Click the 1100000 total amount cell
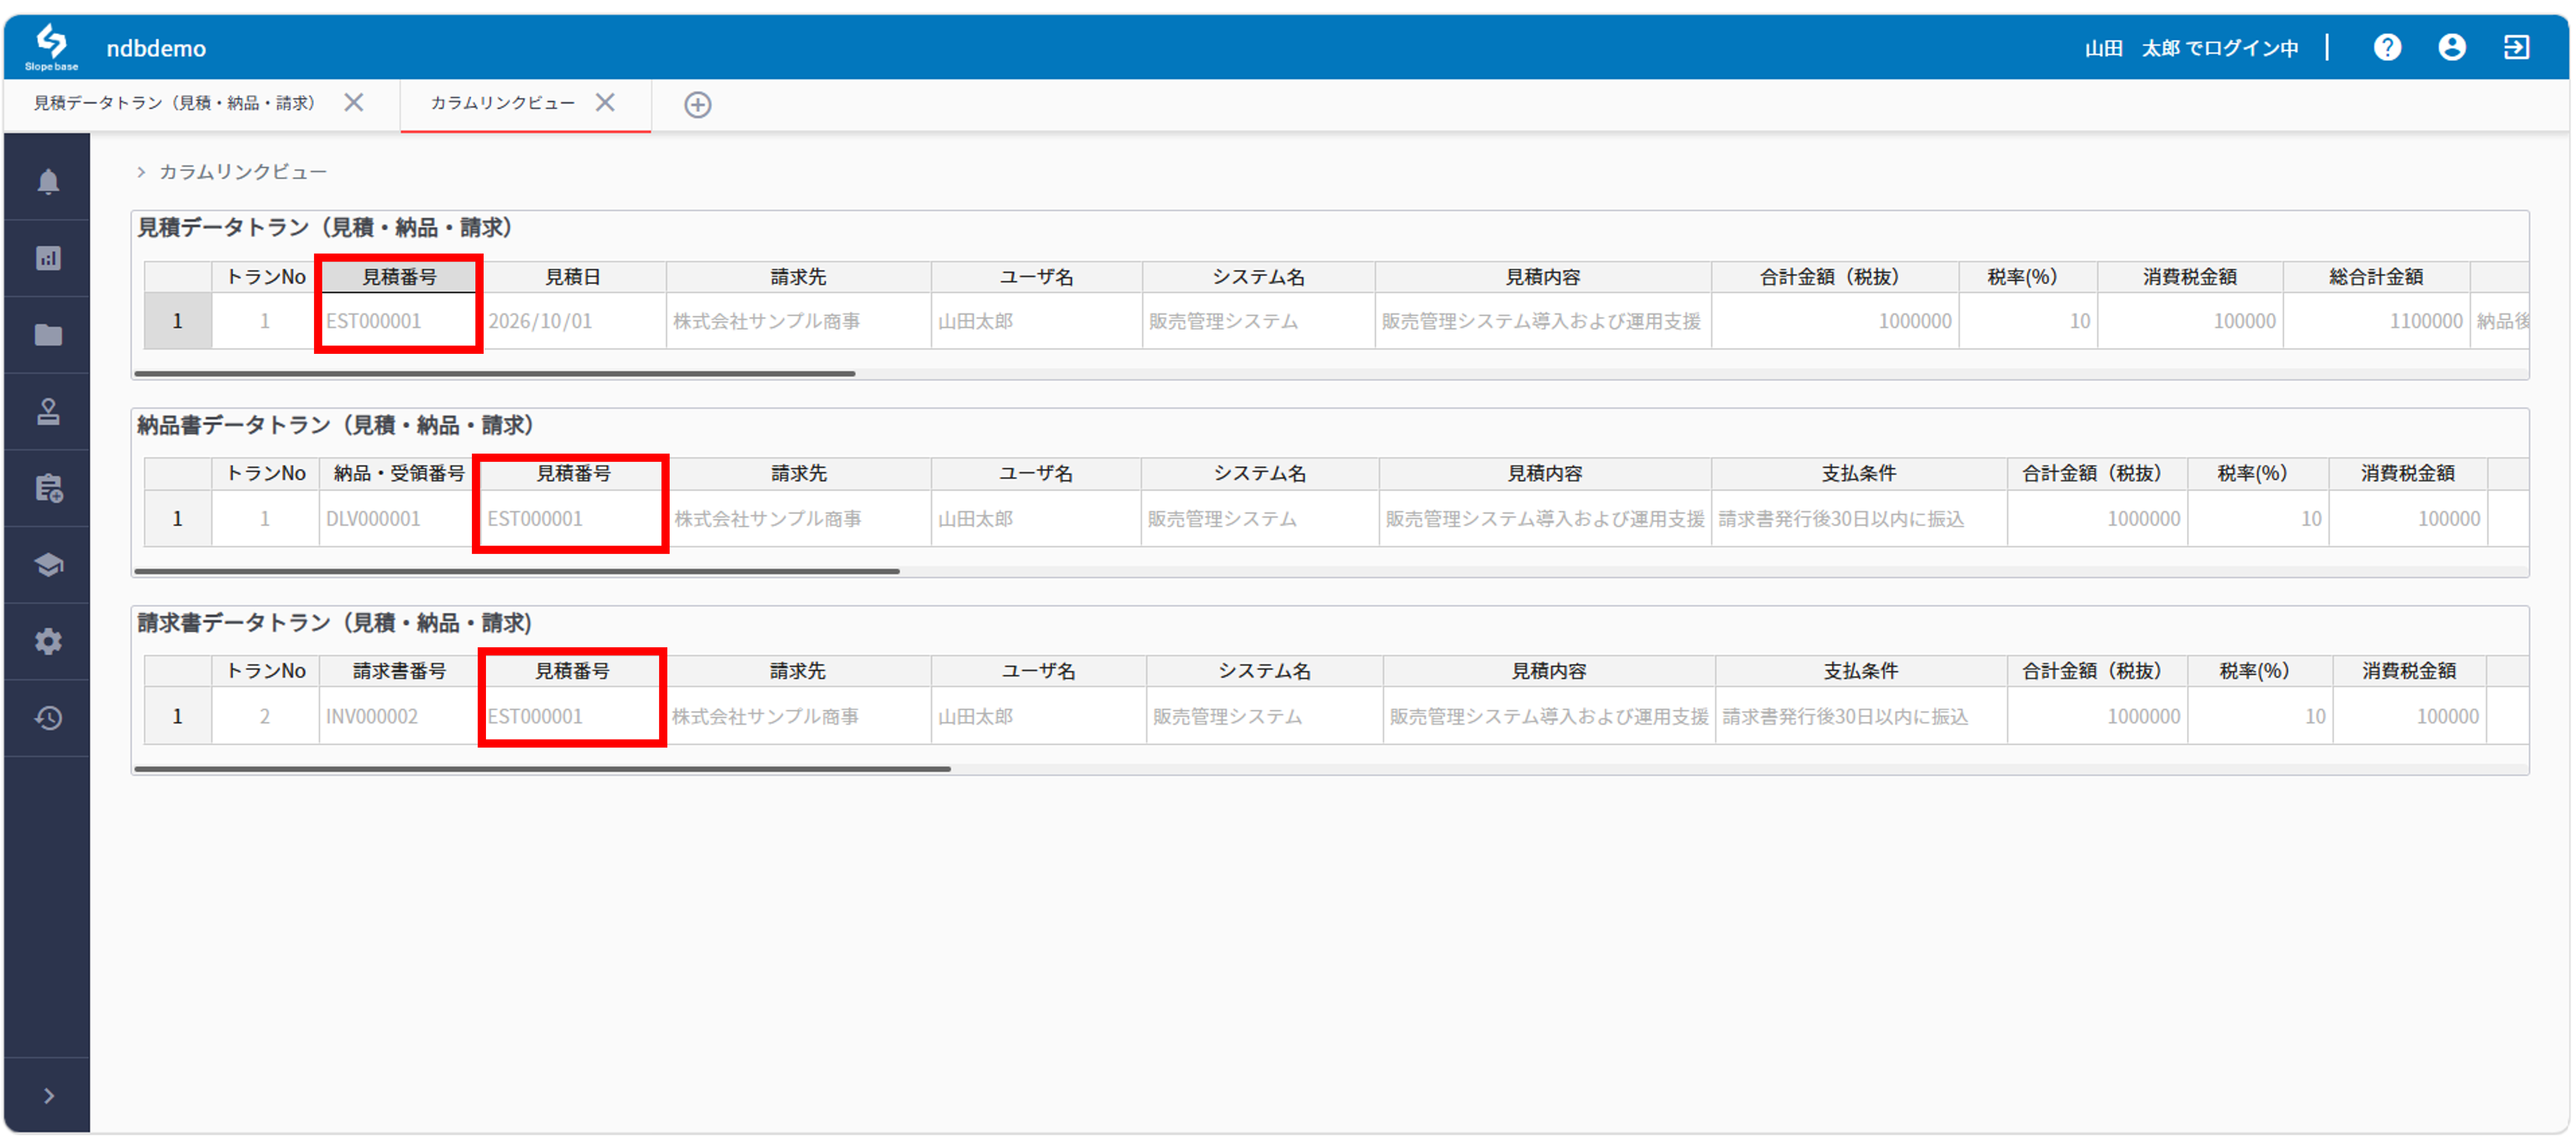The width and height of the screenshot is (2576, 1139). tap(2376, 321)
